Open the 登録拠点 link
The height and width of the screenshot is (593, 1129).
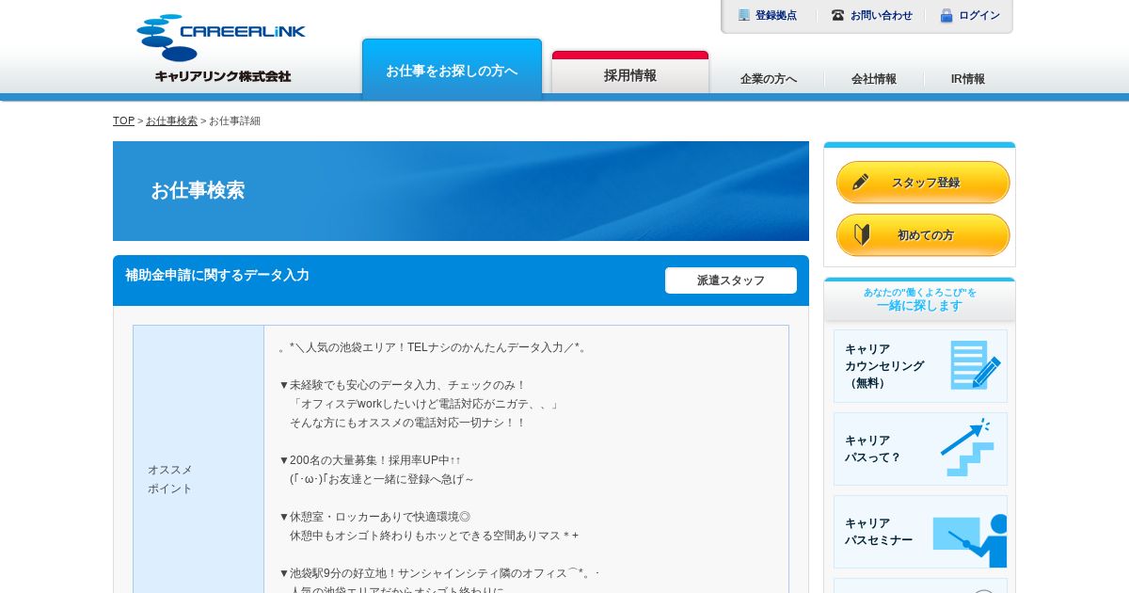(776, 15)
